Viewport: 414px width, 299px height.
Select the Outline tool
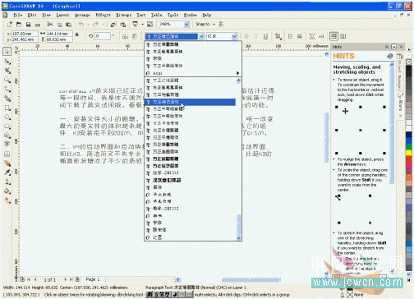(7, 182)
